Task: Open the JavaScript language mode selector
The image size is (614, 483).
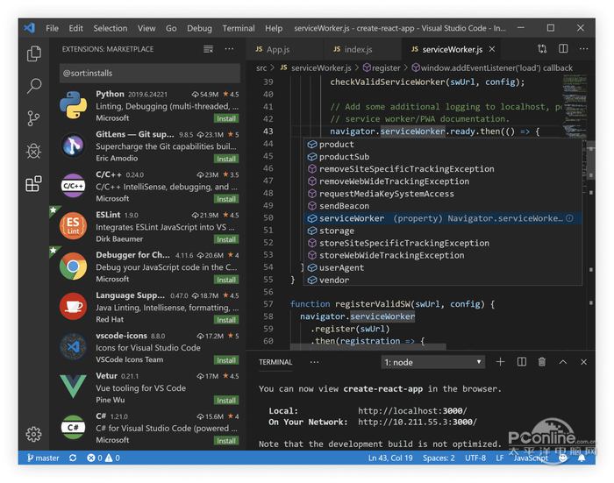Action: [531, 458]
